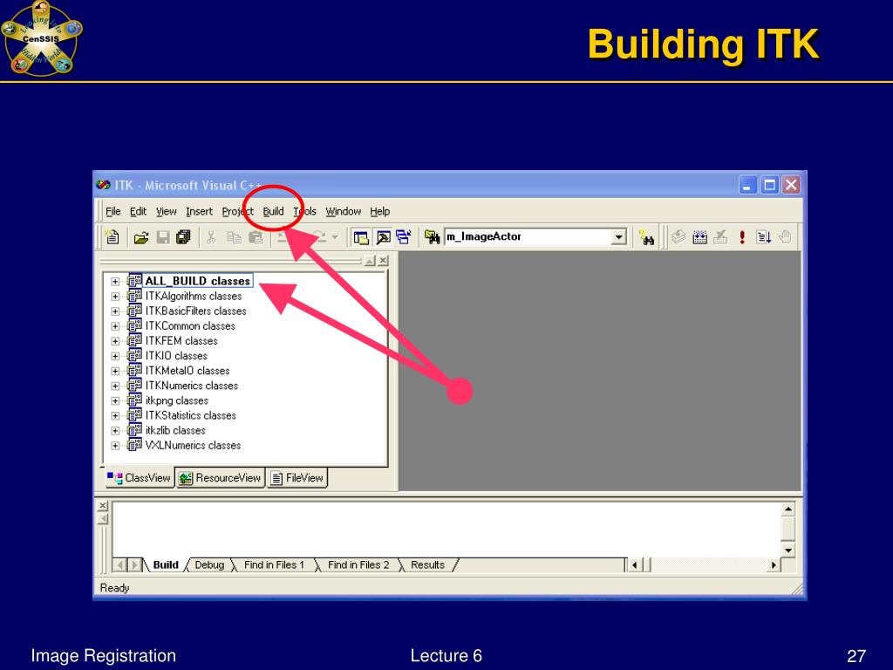
Task: Click ITKIO classes folder icon
Action: click(x=134, y=355)
